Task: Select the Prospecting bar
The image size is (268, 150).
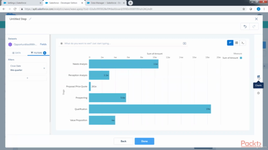Action: [107, 97]
